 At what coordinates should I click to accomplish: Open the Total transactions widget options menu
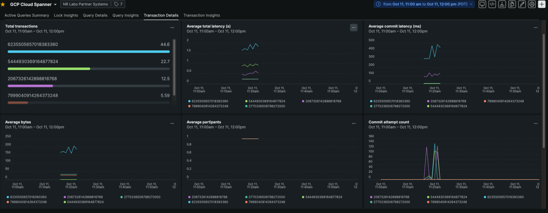pyautogui.click(x=172, y=27)
